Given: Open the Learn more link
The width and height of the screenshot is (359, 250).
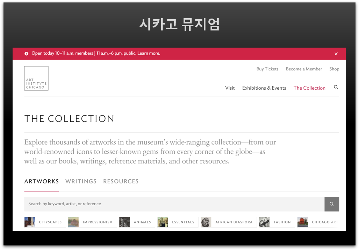Looking at the screenshot, I should pos(149,53).
